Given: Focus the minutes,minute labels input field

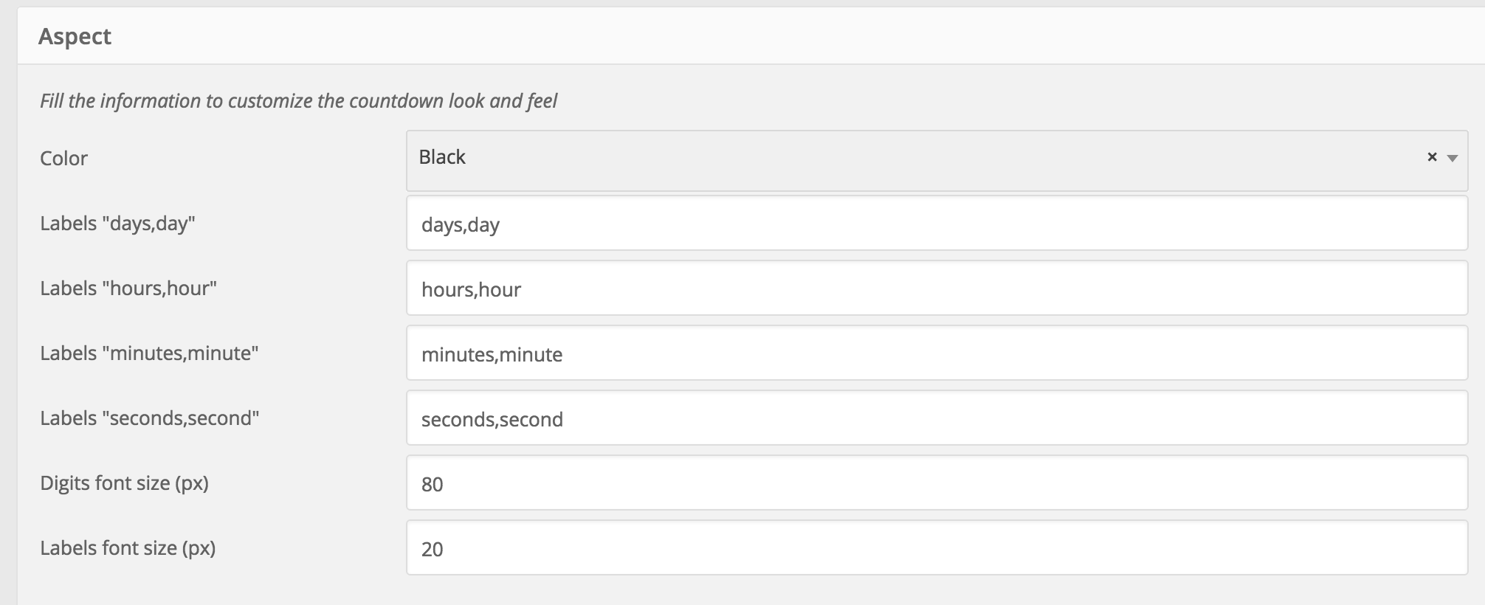Looking at the screenshot, I should tap(937, 353).
